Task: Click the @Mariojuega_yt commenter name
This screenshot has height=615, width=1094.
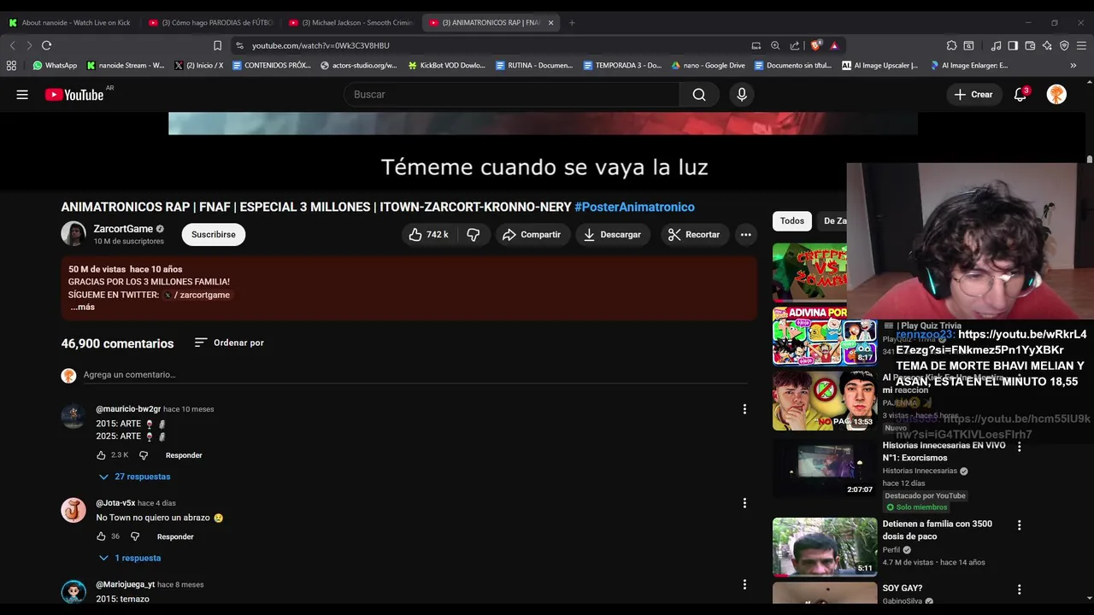Action: (x=126, y=584)
